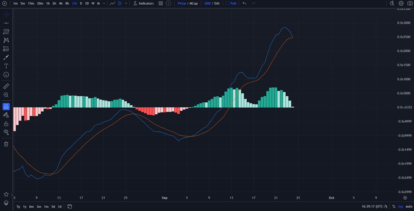Select the Text annotation tool
The image size is (414, 211).
(x=6, y=66)
